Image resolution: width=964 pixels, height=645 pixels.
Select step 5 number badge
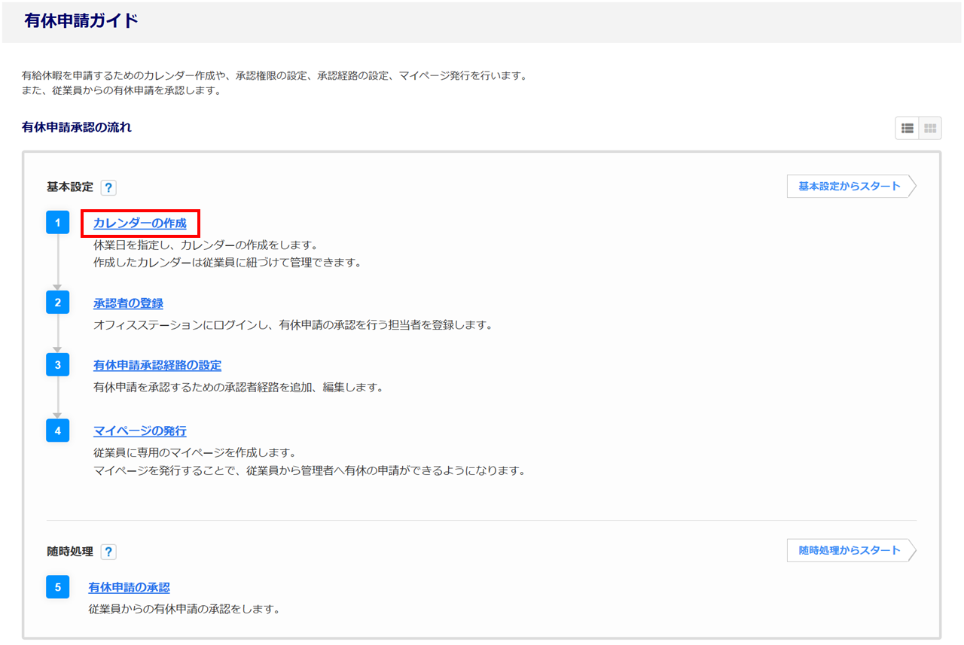coord(58,587)
